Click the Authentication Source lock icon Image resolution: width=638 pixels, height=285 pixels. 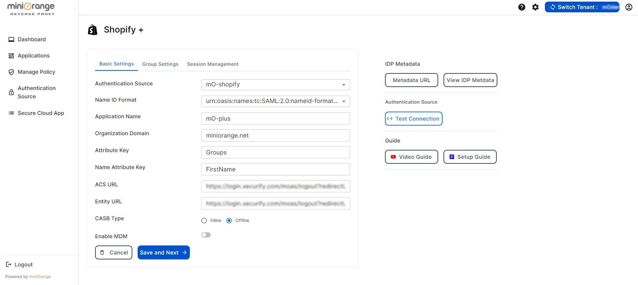click(x=11, y=92)
